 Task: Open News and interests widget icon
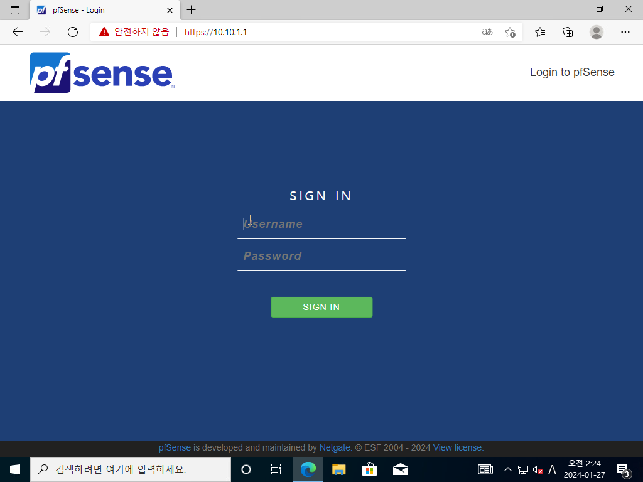pyautogui.click(x=485, y=469)
